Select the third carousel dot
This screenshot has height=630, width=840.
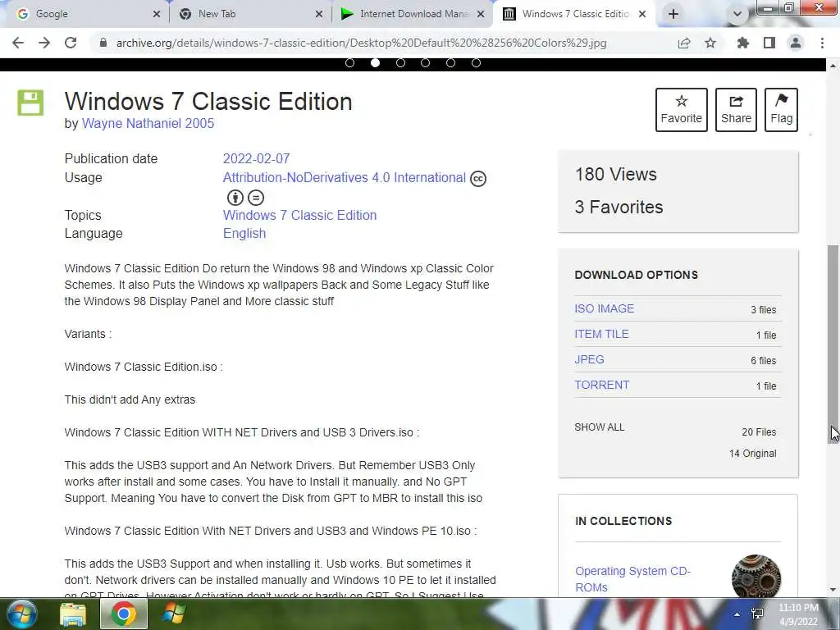400,62
